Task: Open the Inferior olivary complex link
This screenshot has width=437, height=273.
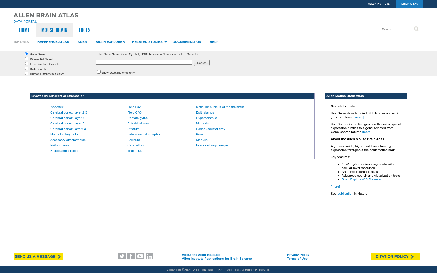Action: click(x=213, y=145)
